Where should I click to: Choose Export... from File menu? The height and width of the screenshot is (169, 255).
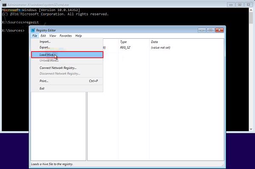67,47
